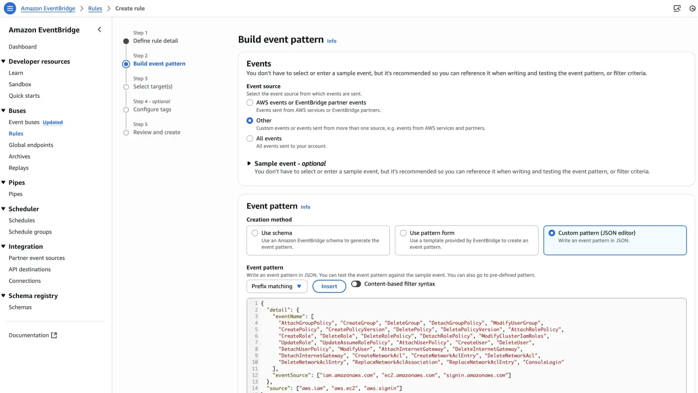698x393 pixels.
Task: Go to step 1 Define rule detail
Action: point(155,41)
